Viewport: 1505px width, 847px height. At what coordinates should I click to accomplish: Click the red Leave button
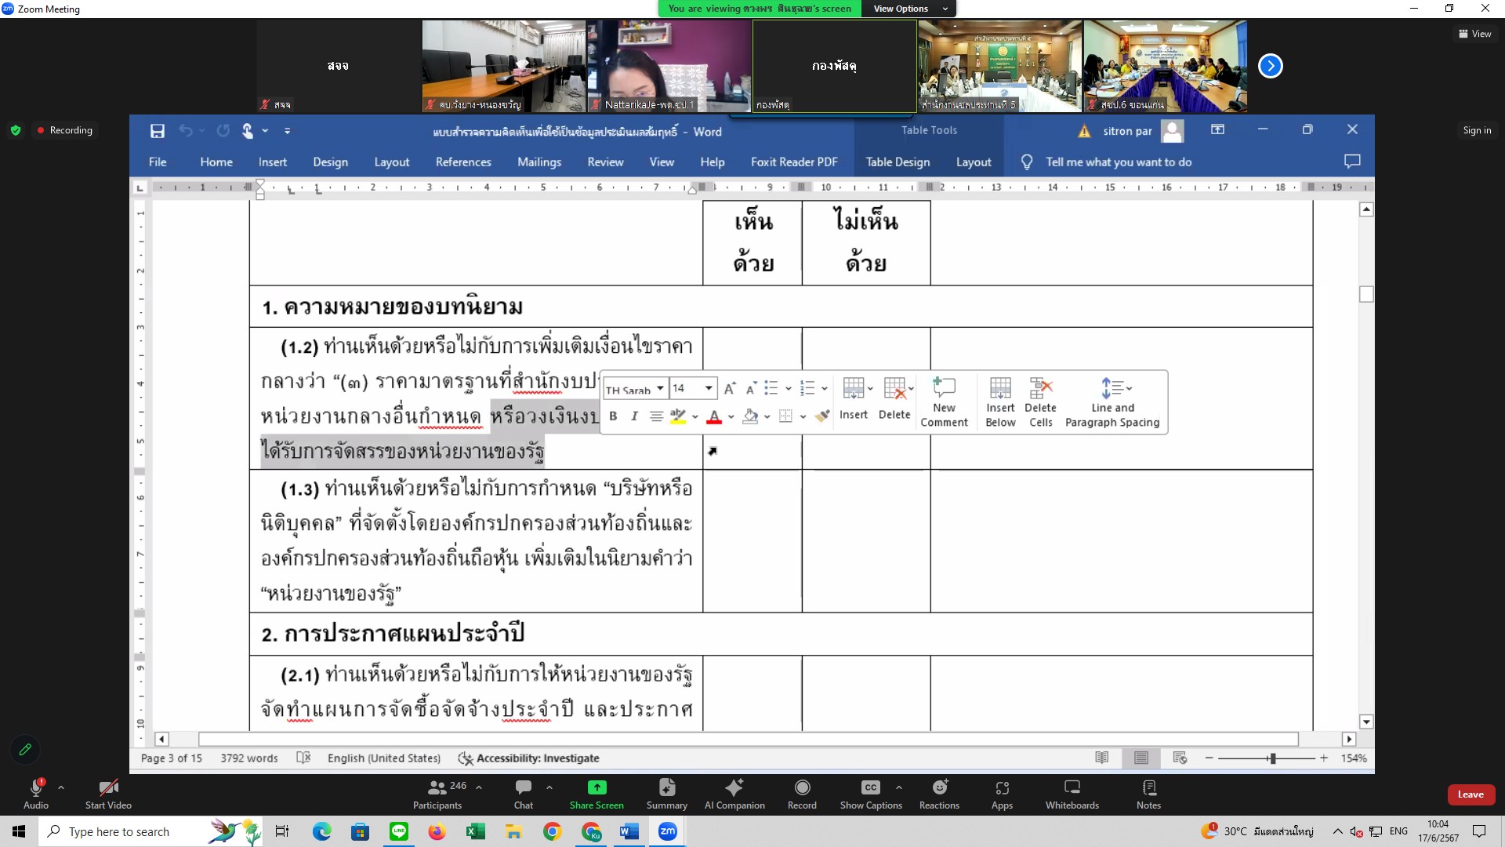(1471, 794)
